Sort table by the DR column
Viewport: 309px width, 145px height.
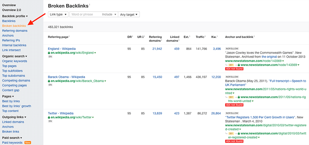(129, 37)
